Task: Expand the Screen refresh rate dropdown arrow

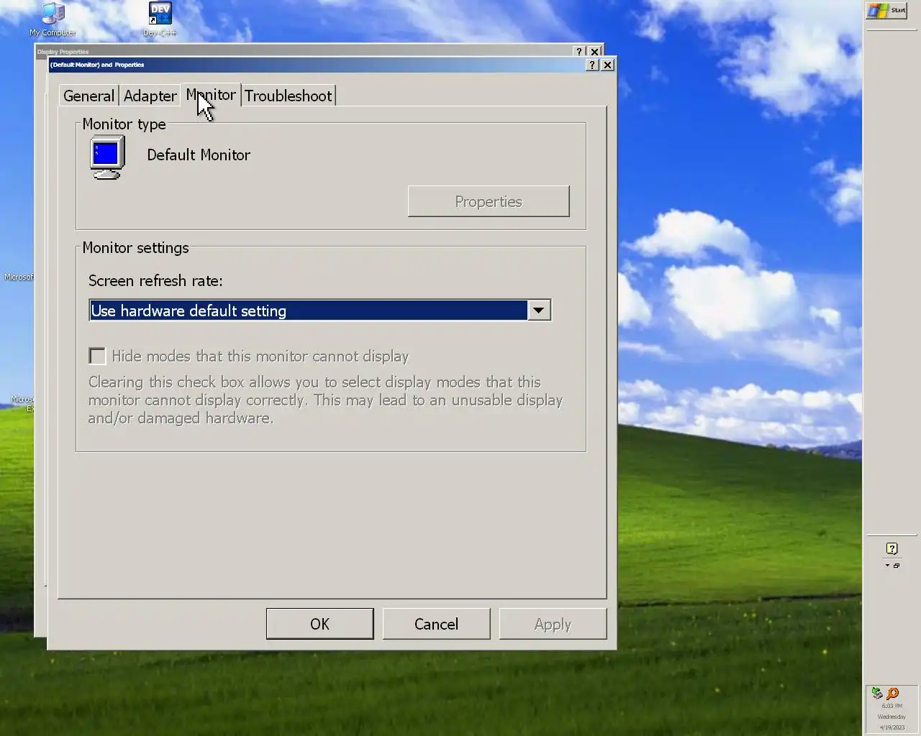Action: click(x=539, y=310)
